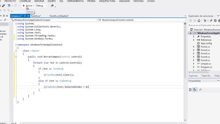Click the Refresh icon in Solution Explorer
The image size is (220, 124).
(x=215, y=21)
